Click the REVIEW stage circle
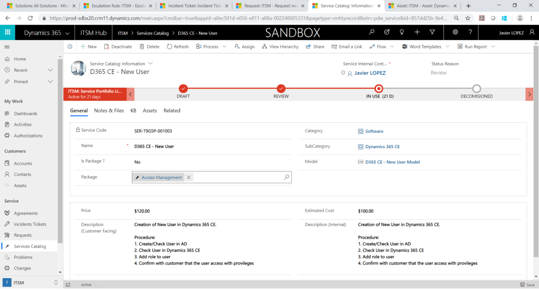Screen dimensions: 539x291 click(281, 89)
